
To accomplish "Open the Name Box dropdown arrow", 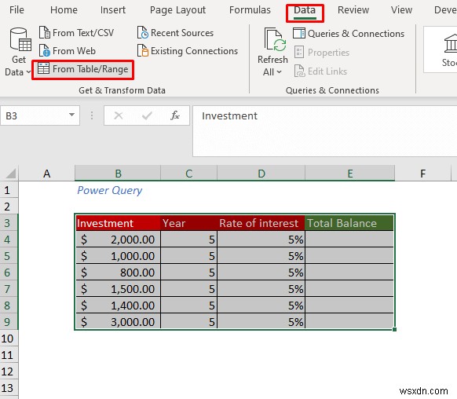I will pyautogui.click(x=71, y=115).
